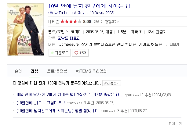Screen dimensions: 193x132
Task: Open the movie poster thumbnail
Action: point(25,29)
